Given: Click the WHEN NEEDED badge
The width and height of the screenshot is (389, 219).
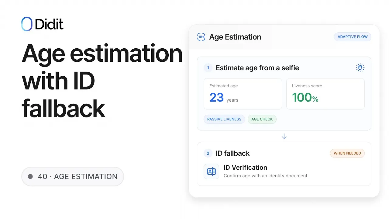Looking at the screenshot, I should [347, 153].
